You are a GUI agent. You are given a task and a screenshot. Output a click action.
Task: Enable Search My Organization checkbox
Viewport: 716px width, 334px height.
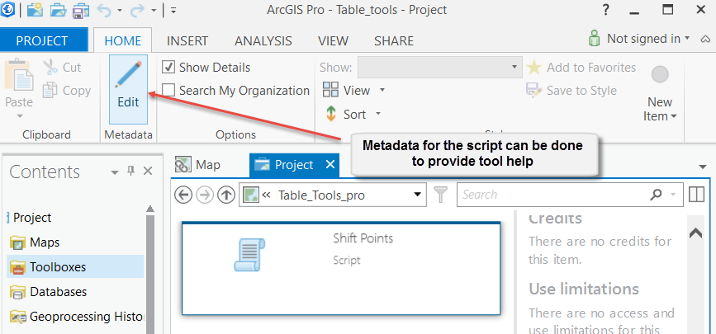tap(169, 91)
